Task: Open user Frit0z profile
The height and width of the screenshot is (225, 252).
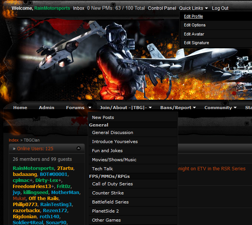Action: pos(64,186)
